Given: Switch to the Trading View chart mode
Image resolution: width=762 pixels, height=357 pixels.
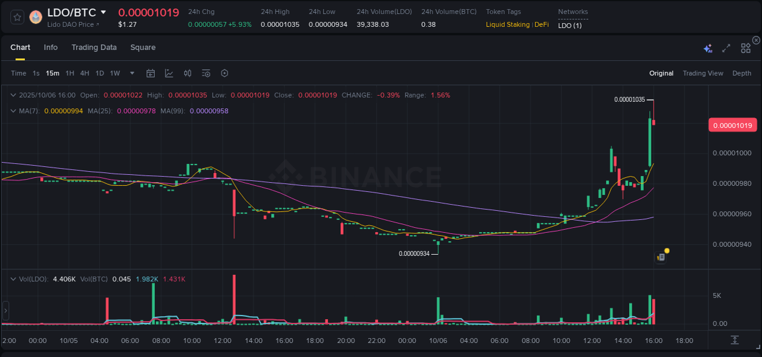Looking at the screenshot, I should point(703,73).
